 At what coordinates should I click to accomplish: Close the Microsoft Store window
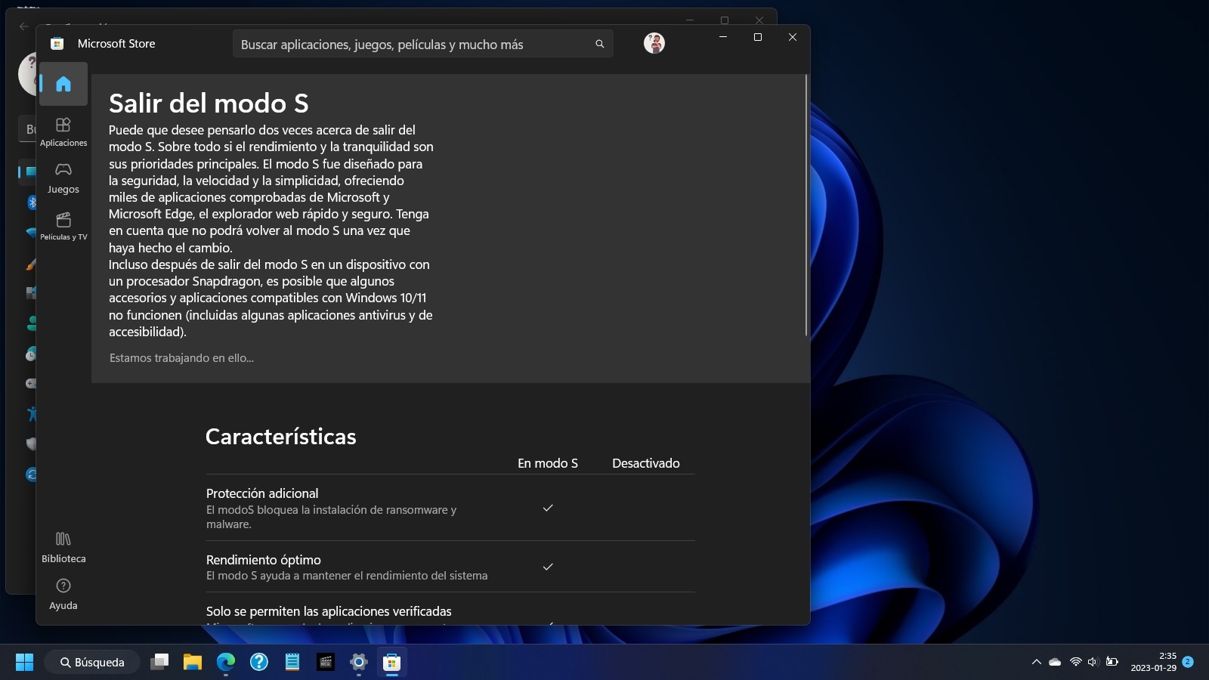(x=793, y=37)
